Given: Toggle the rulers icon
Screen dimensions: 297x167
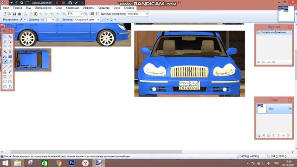Looking at the screenshot, I should pyautogui.click(x=97, y=14).
